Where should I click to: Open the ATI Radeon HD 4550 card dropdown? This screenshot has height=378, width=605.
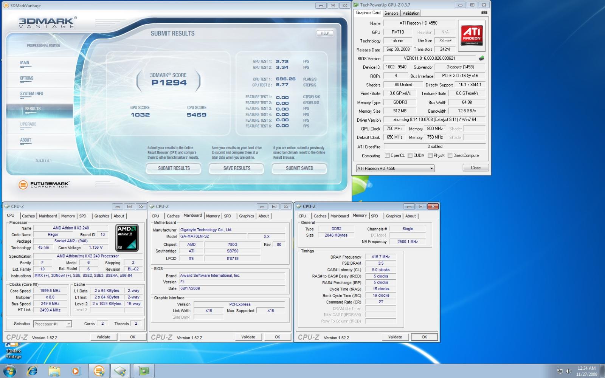pyautogui.click(x=395, y=168)
